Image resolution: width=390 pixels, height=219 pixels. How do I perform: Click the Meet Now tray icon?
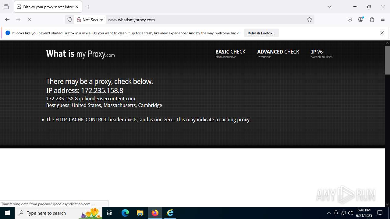[336, 213]
